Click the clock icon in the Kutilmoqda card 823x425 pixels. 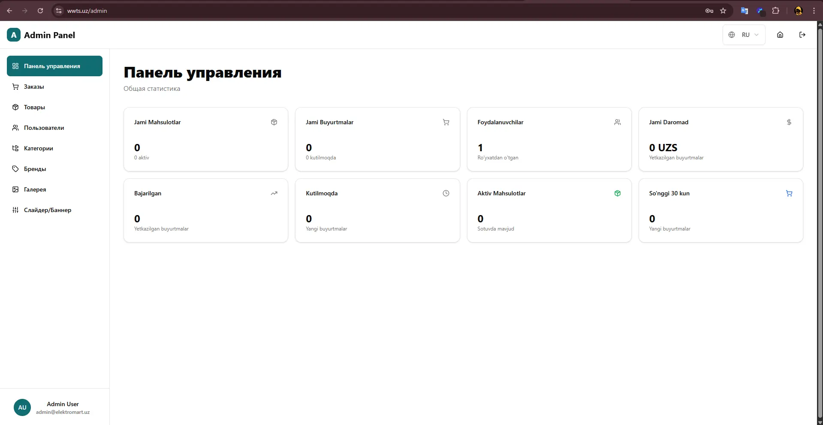point(446,193)
